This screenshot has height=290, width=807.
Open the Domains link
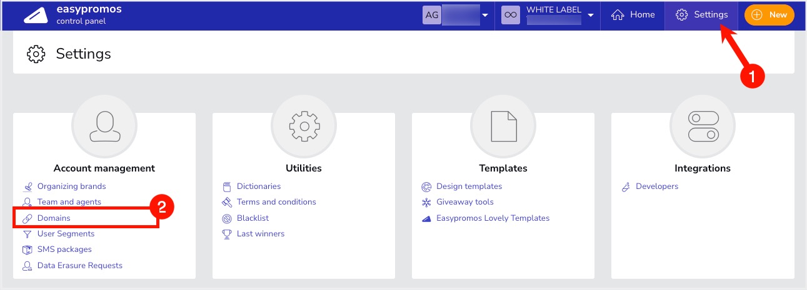pyautogui.click(x=54, y=218)
